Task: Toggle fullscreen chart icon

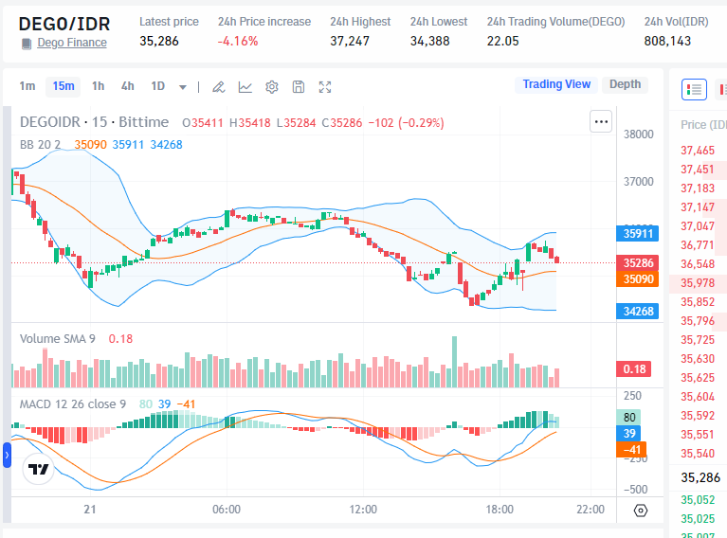Action: click(325, 86)
